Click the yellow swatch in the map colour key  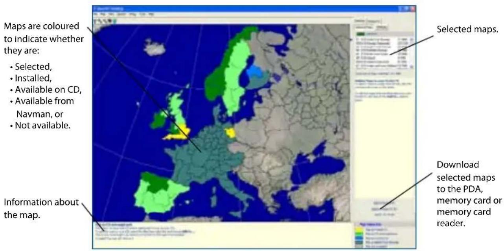pos(359,229)
